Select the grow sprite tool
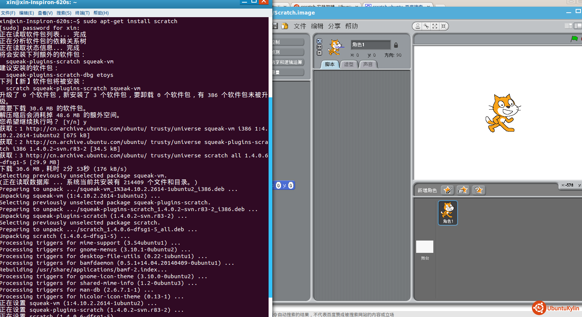 [435, 26]
